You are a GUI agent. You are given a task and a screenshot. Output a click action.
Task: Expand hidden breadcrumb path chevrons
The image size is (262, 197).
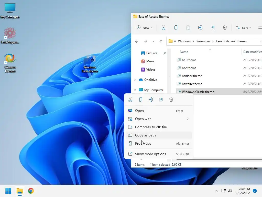click(x=175, y=41)
